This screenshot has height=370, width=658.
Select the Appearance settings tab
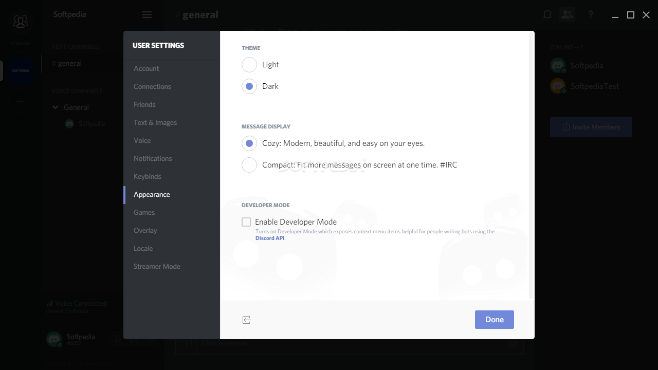pos(172,195)
